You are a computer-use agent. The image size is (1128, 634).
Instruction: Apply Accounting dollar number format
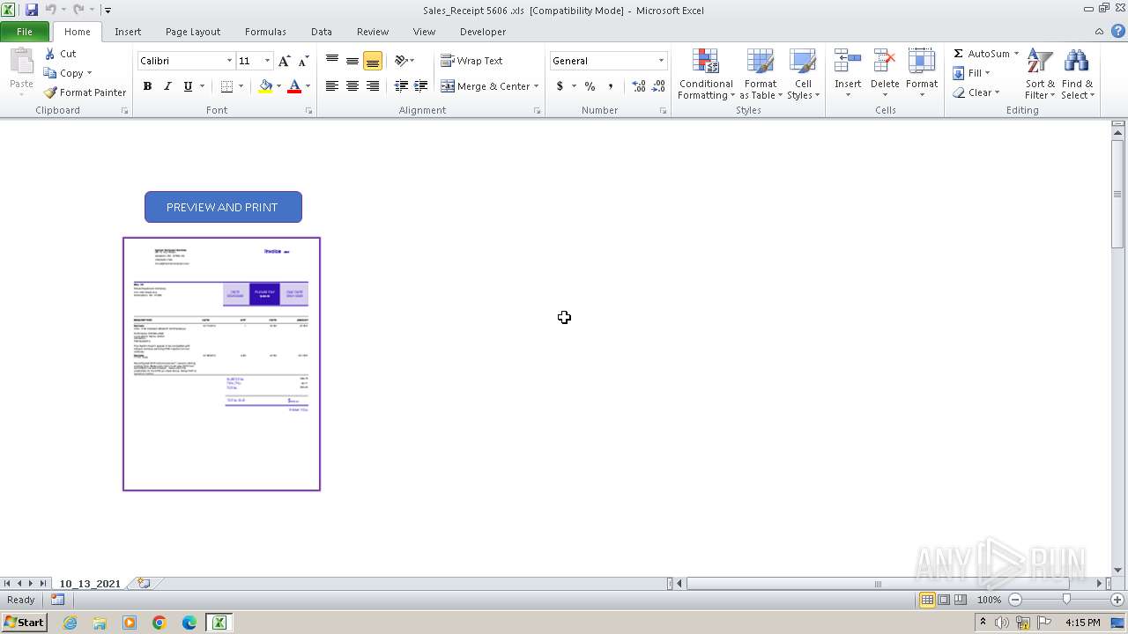[560, 86]
